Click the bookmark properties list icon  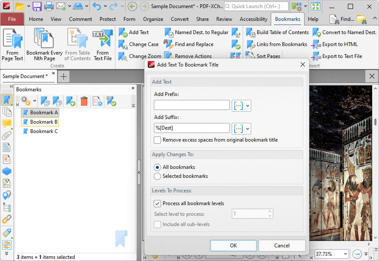pyautogui.click(x=98, y=101)
